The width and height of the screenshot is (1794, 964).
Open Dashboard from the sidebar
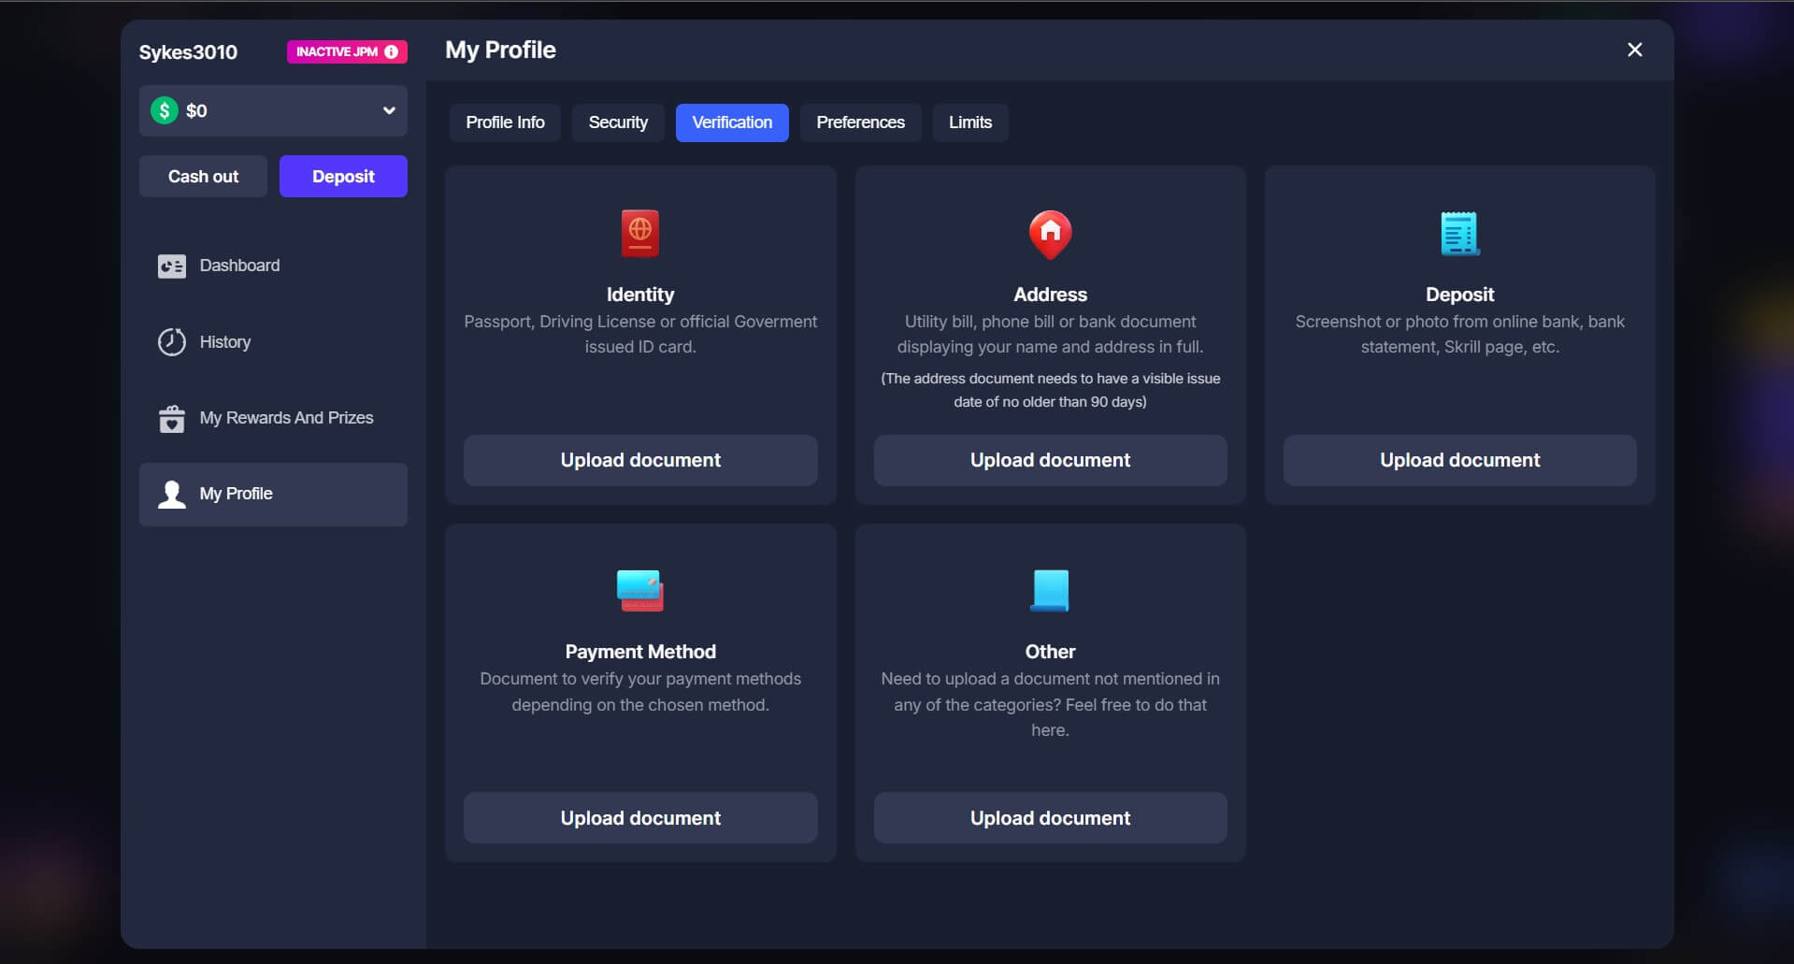[273, 266]
